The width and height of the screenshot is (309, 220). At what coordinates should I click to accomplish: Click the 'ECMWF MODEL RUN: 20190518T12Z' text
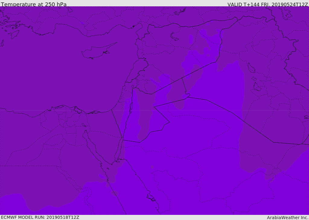pyautogui.click(x=40, y=217)
